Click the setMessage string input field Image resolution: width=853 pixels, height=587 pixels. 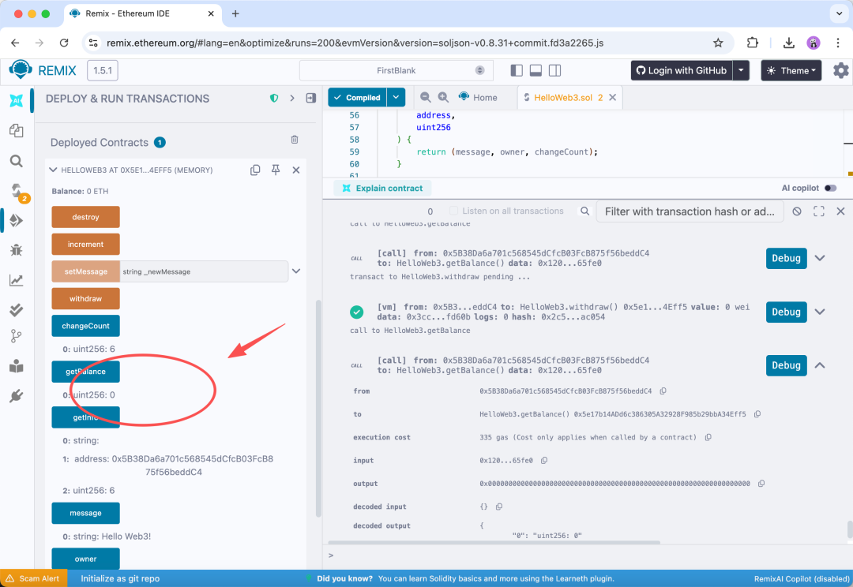(x=204, y=271)
